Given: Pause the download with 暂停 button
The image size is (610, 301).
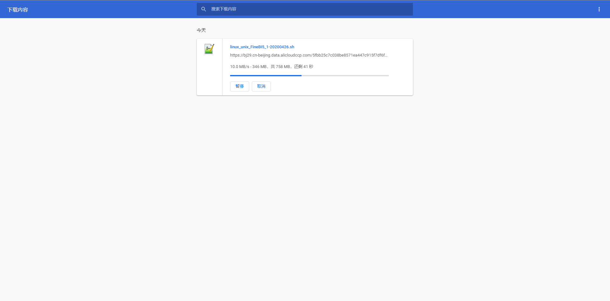Looking at the screenshot, I should [x=240, y=86].
